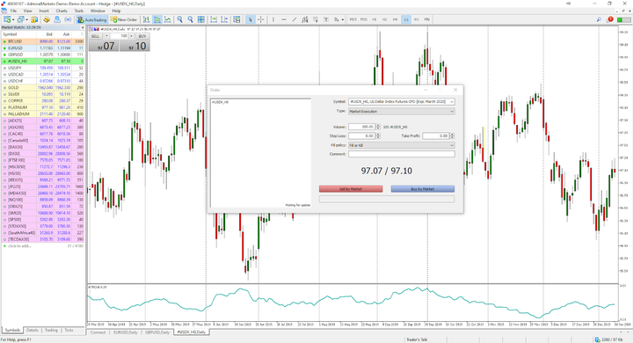Select the D1 timeframe button
Image resolution: width=633 pixels, height=343 pixels.
pos(406,19)
